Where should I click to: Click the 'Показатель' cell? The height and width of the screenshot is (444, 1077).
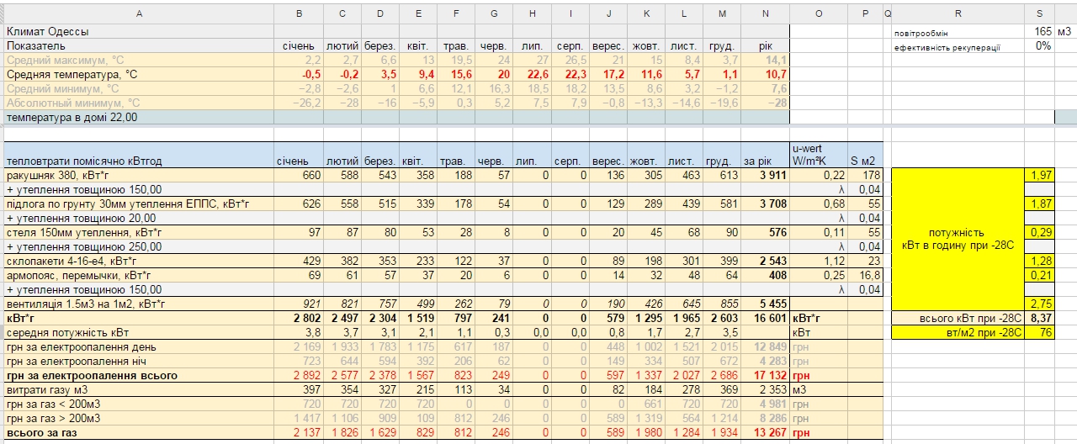[140, 45]
